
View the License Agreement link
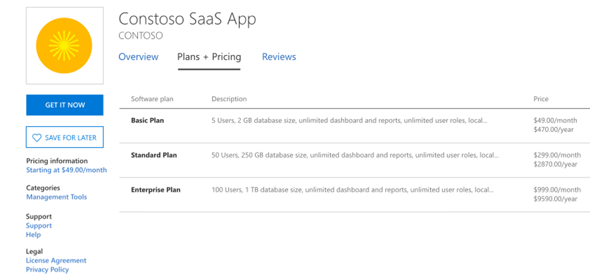click(56, 261)
